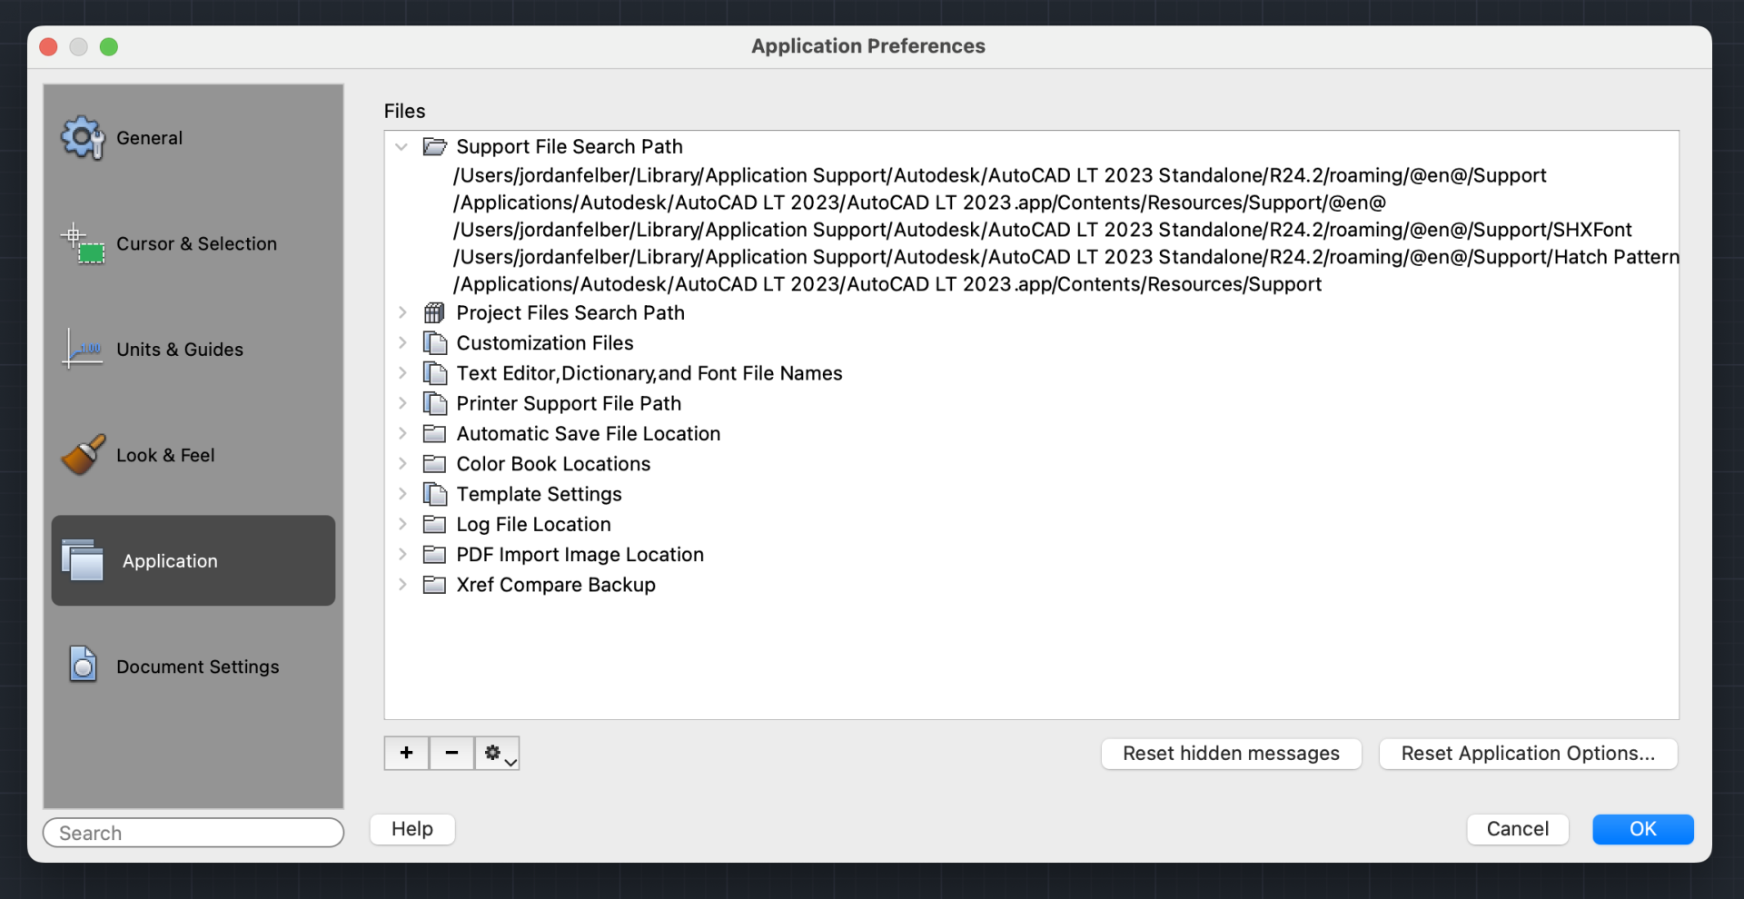Image resolution: width=1744 pixels, height=899 pixels.
Task: Expand the Log File Location node
Action: 402,524
